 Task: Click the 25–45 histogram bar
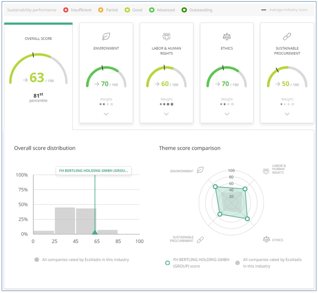65,221
